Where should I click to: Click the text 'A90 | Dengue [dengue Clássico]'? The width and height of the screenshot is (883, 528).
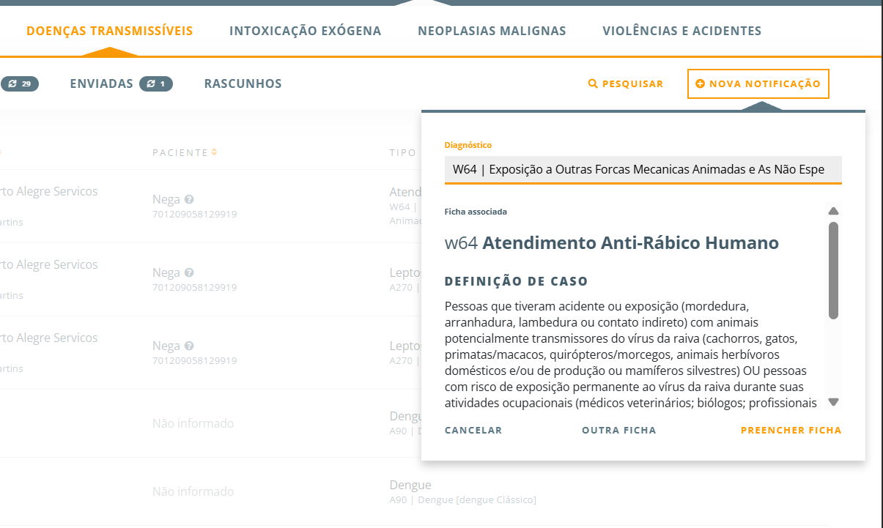pyautogui.click(x=463, y=500)
